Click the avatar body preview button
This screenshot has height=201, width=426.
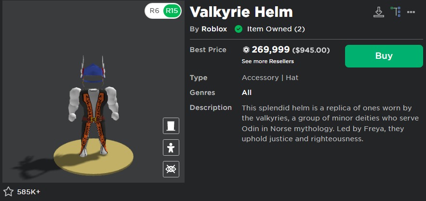tap(171, 147)
